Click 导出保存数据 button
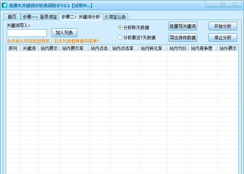The image size is (244, 174). click(182, 38)
